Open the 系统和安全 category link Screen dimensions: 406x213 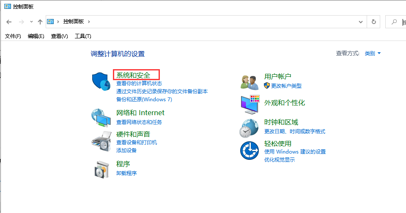pyautogui.click(x=133, y=75)
